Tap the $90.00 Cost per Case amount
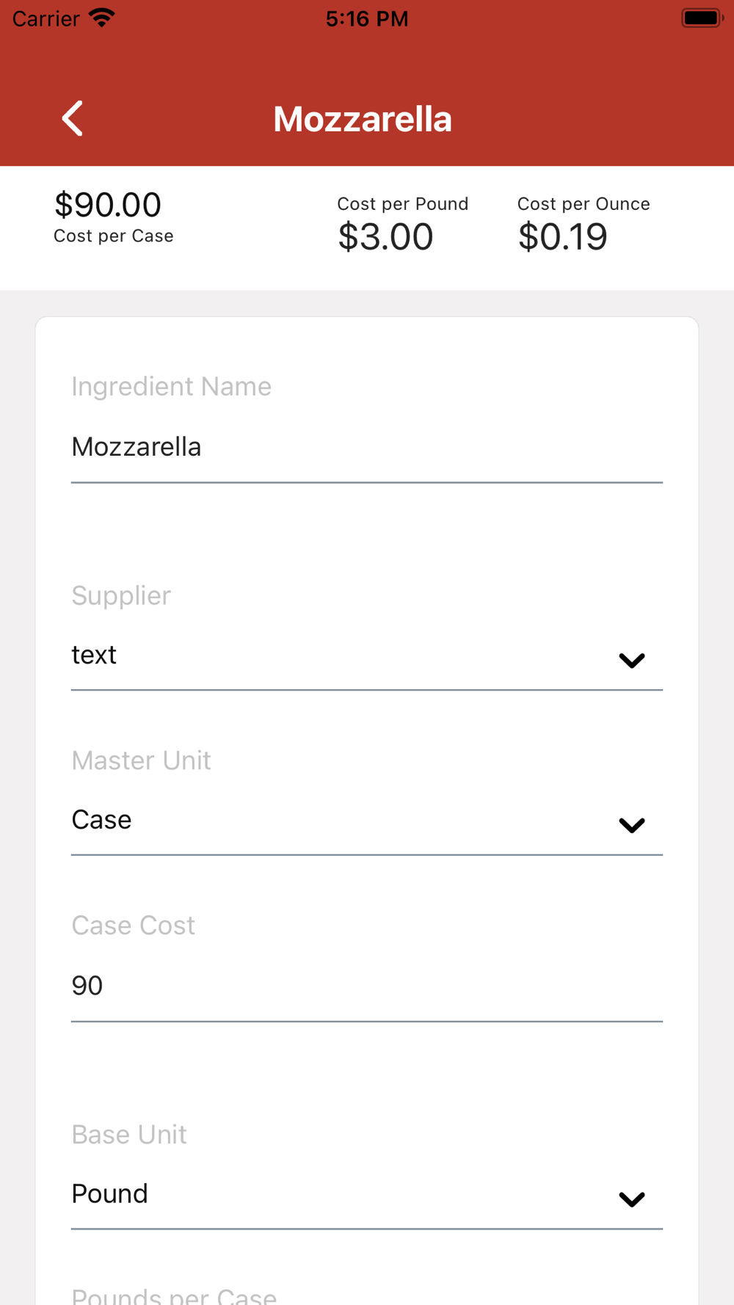The image size is (734, 1305). [x=108, y=205]
